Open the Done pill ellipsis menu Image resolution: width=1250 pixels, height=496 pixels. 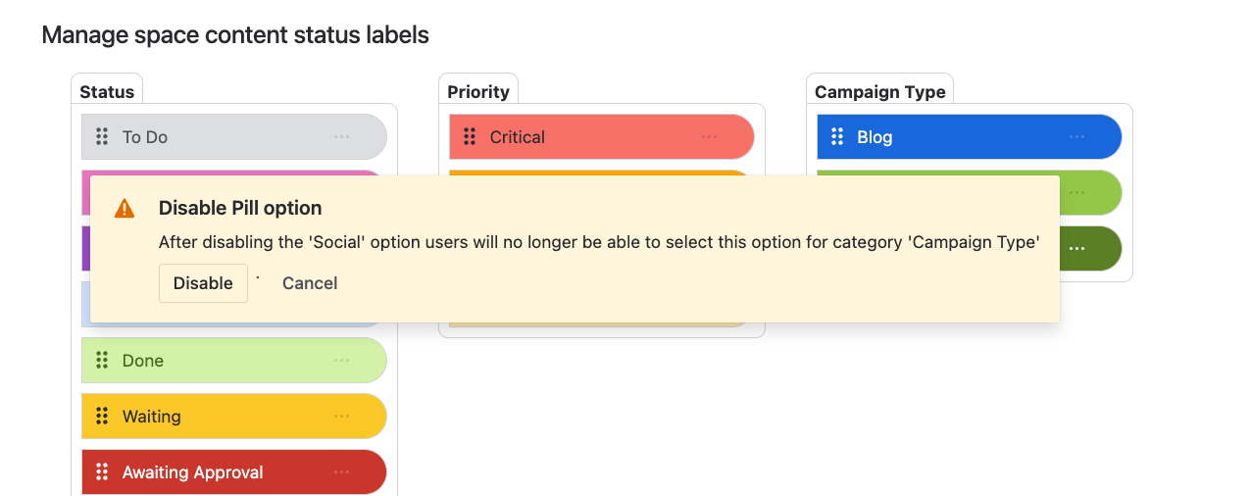click(x=341, y=361)
